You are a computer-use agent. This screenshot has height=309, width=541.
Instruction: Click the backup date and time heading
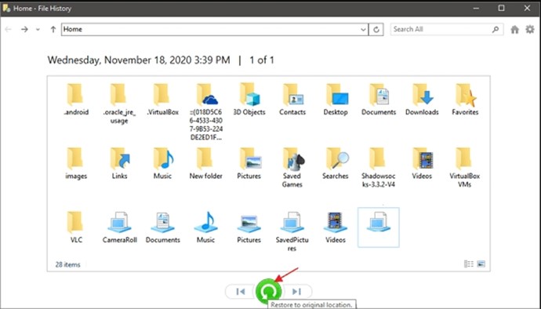point(139,60)
